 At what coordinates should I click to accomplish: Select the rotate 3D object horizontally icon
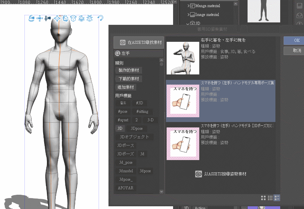point(73,18)
